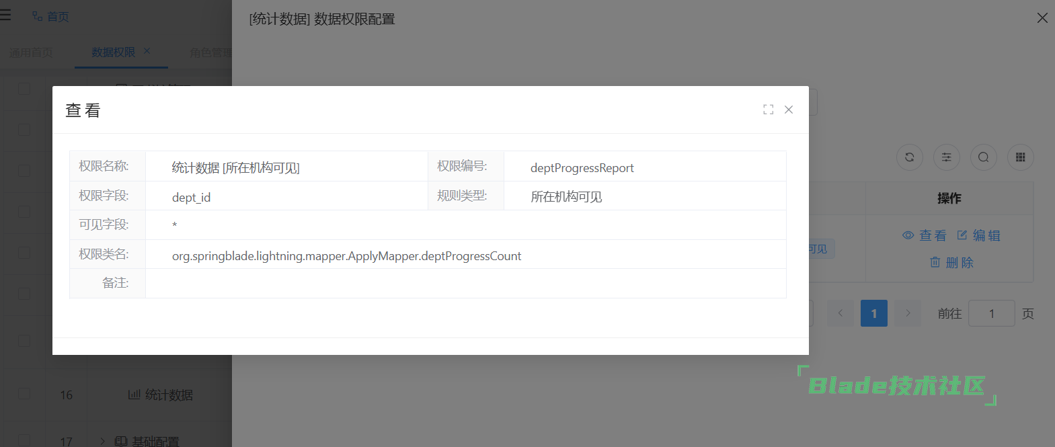The width and height of the screenshot is (1055, 447).
Task: Click the 删除 link in the 操作 column
Action: (951, 262)
